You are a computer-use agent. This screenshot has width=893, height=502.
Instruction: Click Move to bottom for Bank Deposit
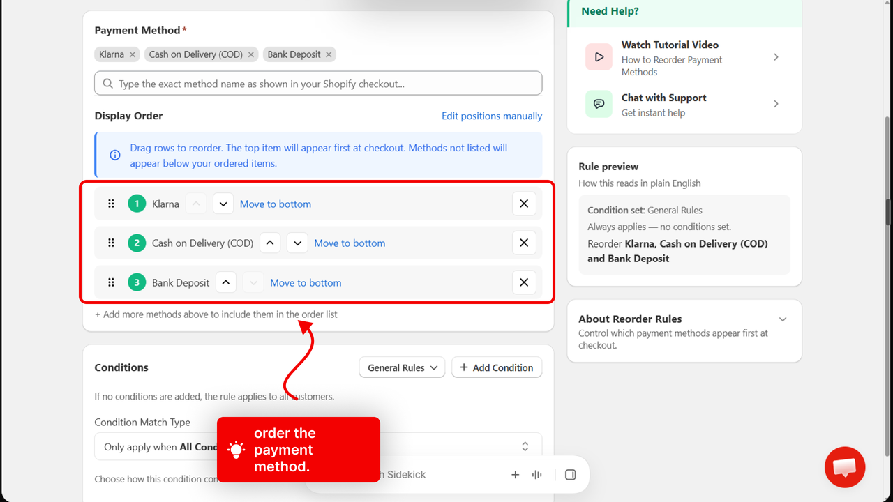click(x=306, y=282)
